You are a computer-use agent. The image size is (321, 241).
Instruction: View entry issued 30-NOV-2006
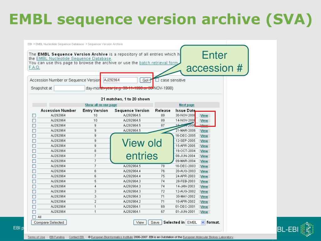point(204,115)
